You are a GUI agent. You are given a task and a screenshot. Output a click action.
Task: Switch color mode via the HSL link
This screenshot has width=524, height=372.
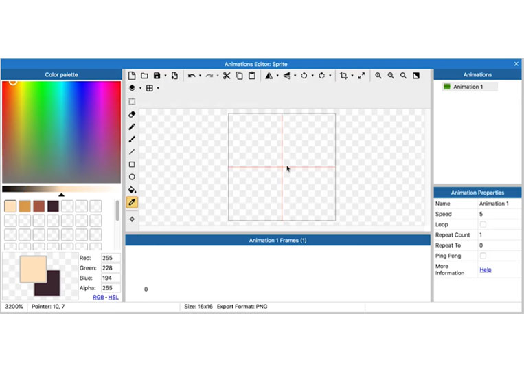coord(113,297)
